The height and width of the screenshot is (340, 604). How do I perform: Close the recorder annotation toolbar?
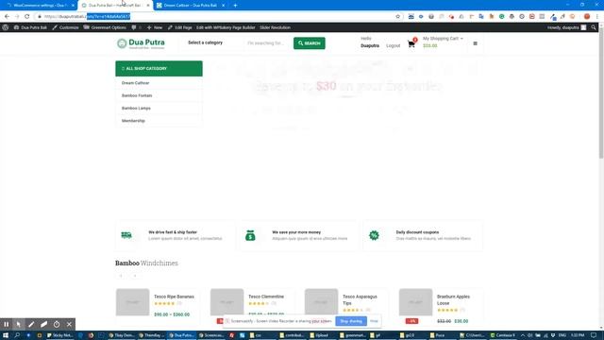(69, 324)
